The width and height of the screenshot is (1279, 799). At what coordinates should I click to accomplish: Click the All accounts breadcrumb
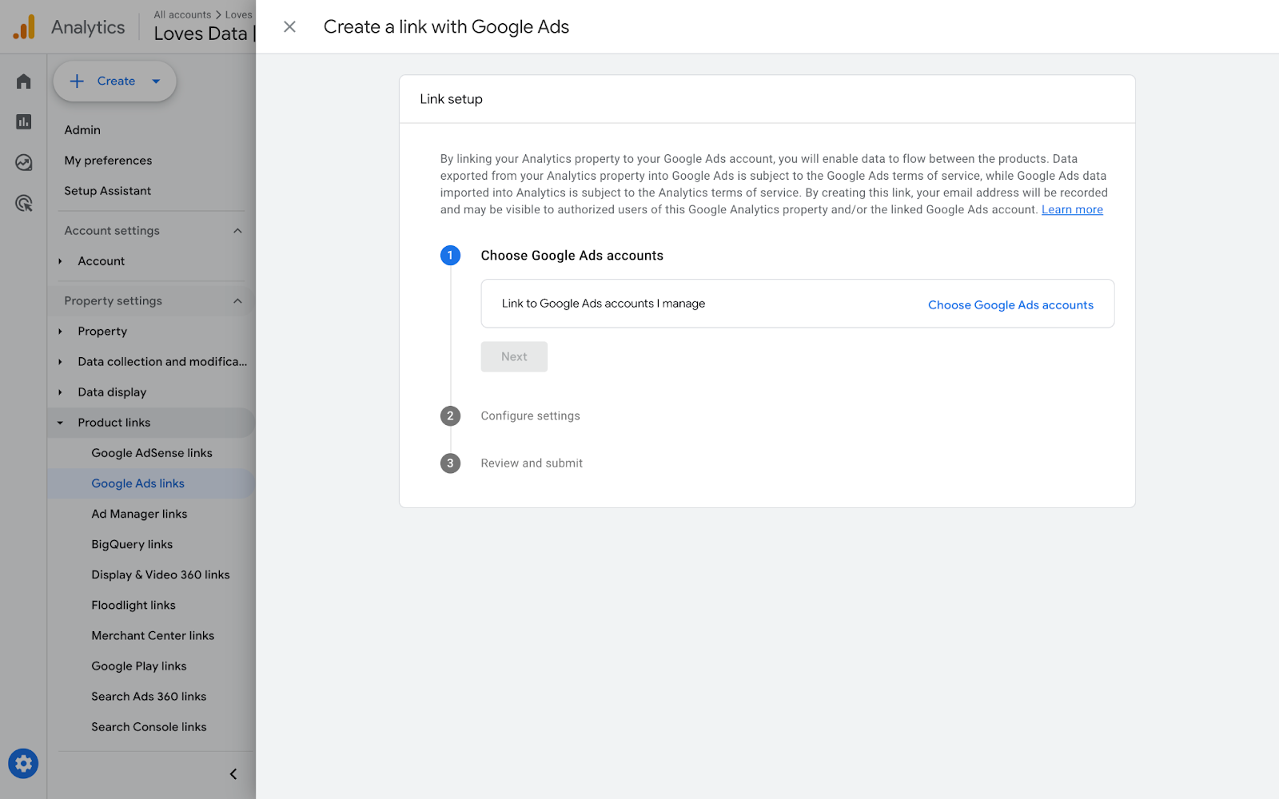click(182, 14)
